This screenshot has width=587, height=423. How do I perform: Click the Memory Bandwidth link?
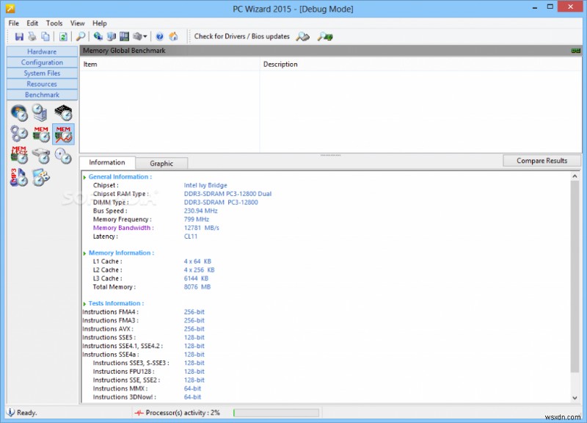click(123, 228)
